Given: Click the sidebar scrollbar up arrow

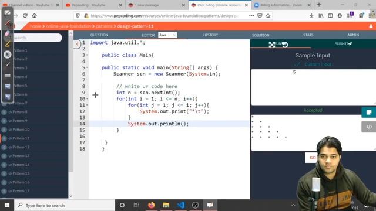Looking at the screenshot, I should (70, 34).
